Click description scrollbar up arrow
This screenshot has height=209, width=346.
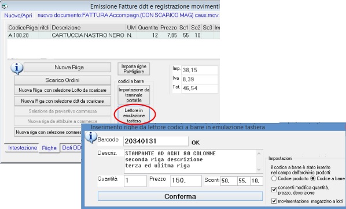pyautogui.click(x=259, y=153)
